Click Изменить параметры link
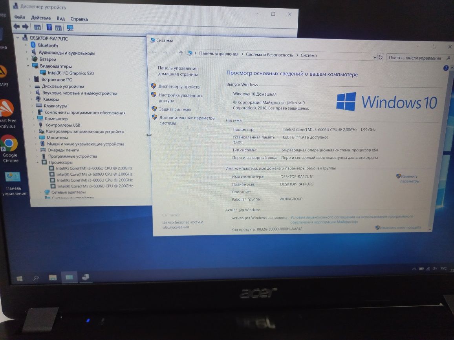This screenshot has height=340, width=454. click(409, 178)
